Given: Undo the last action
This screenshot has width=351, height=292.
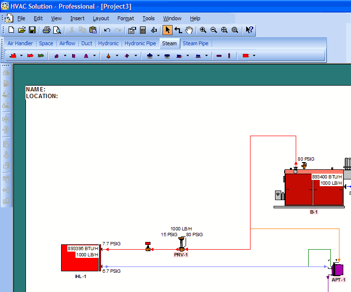Looking at the screenshot, I should click(x=107, y=30).
